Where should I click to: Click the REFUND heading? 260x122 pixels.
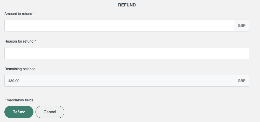pos(127,5)
